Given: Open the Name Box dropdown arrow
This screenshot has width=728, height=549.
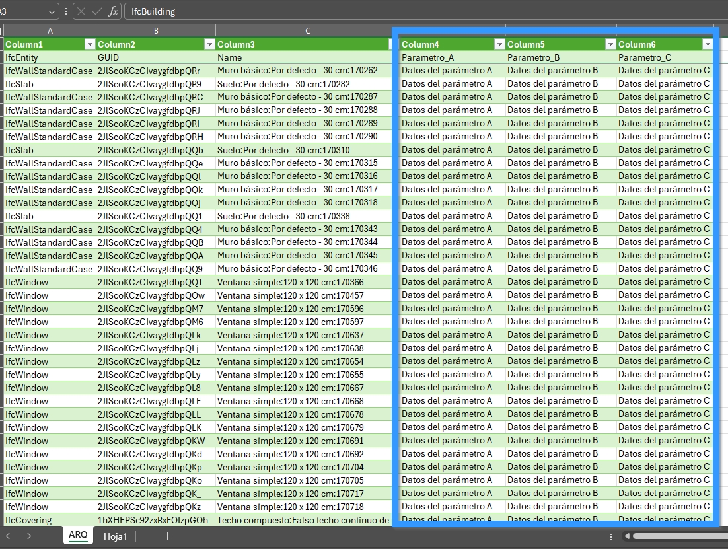Looking at the screenshot, I should (52, 11).
